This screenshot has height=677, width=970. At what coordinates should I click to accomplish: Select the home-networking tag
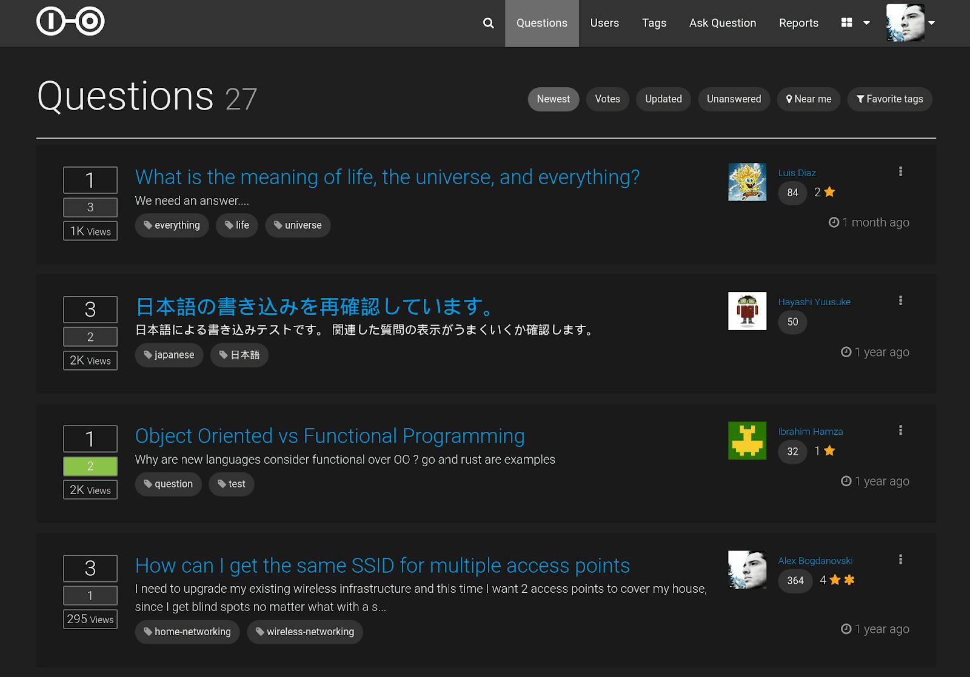[x=187, y=632]
